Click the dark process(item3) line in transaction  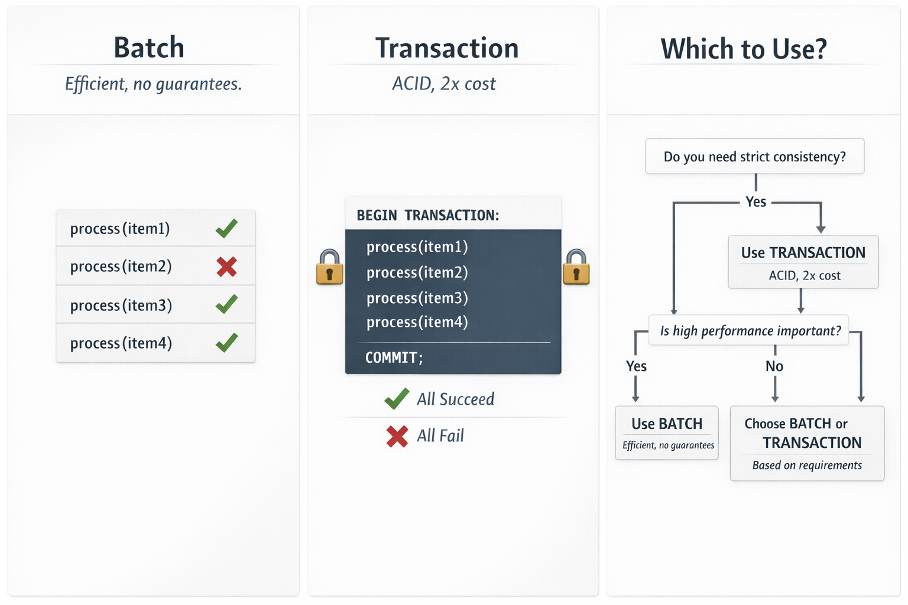point(417,298)
